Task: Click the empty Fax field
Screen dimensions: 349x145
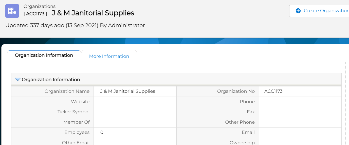Action: pyautogui.click(x=300, y=112)
